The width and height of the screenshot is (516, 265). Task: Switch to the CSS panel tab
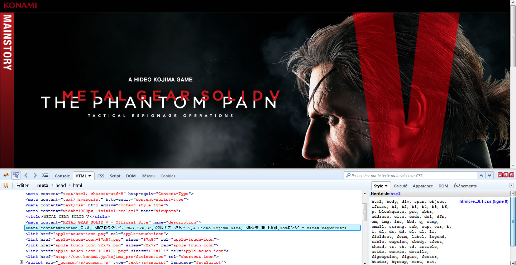click(x=101, y=176)
